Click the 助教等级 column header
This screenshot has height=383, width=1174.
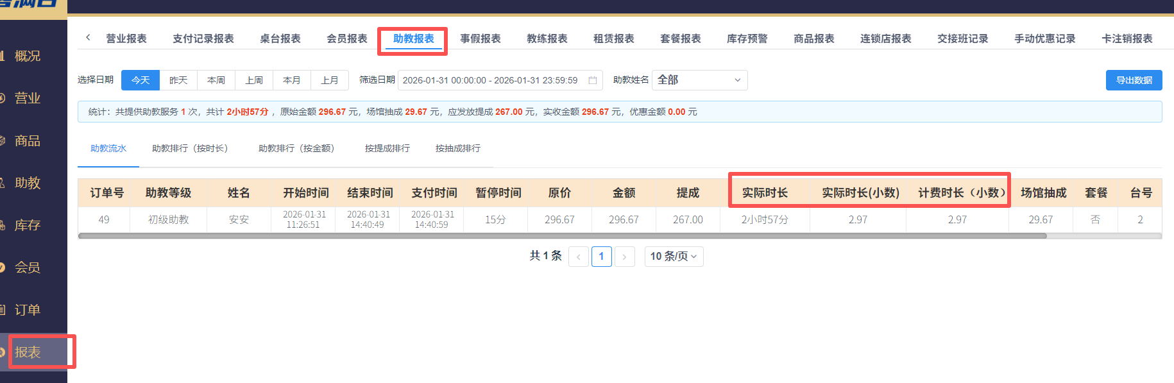click(168, 193)
